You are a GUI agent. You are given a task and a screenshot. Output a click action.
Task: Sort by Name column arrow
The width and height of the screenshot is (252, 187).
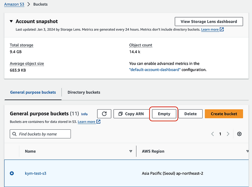(x=131, y=151)
